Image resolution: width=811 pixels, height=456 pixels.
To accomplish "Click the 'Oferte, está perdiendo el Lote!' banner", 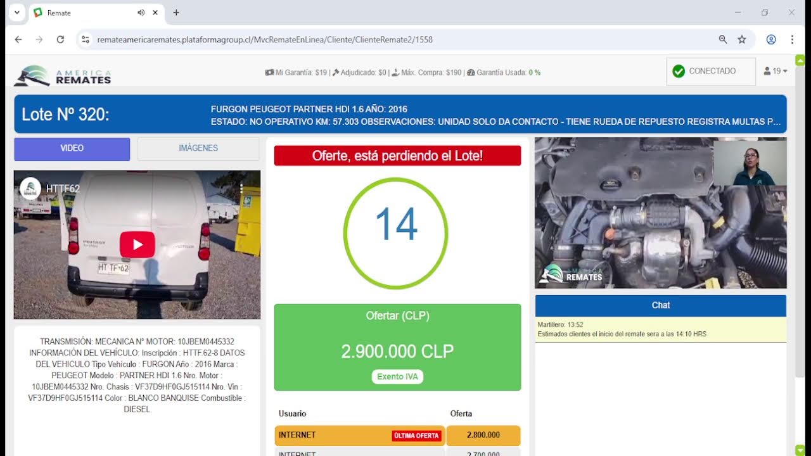I will 397,156.
